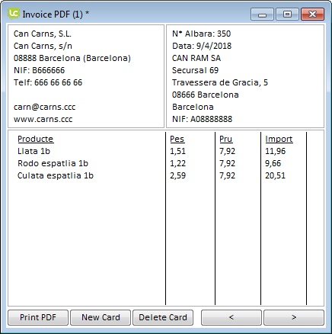
Task: Click the import amount 20,51
Action: 275,175
